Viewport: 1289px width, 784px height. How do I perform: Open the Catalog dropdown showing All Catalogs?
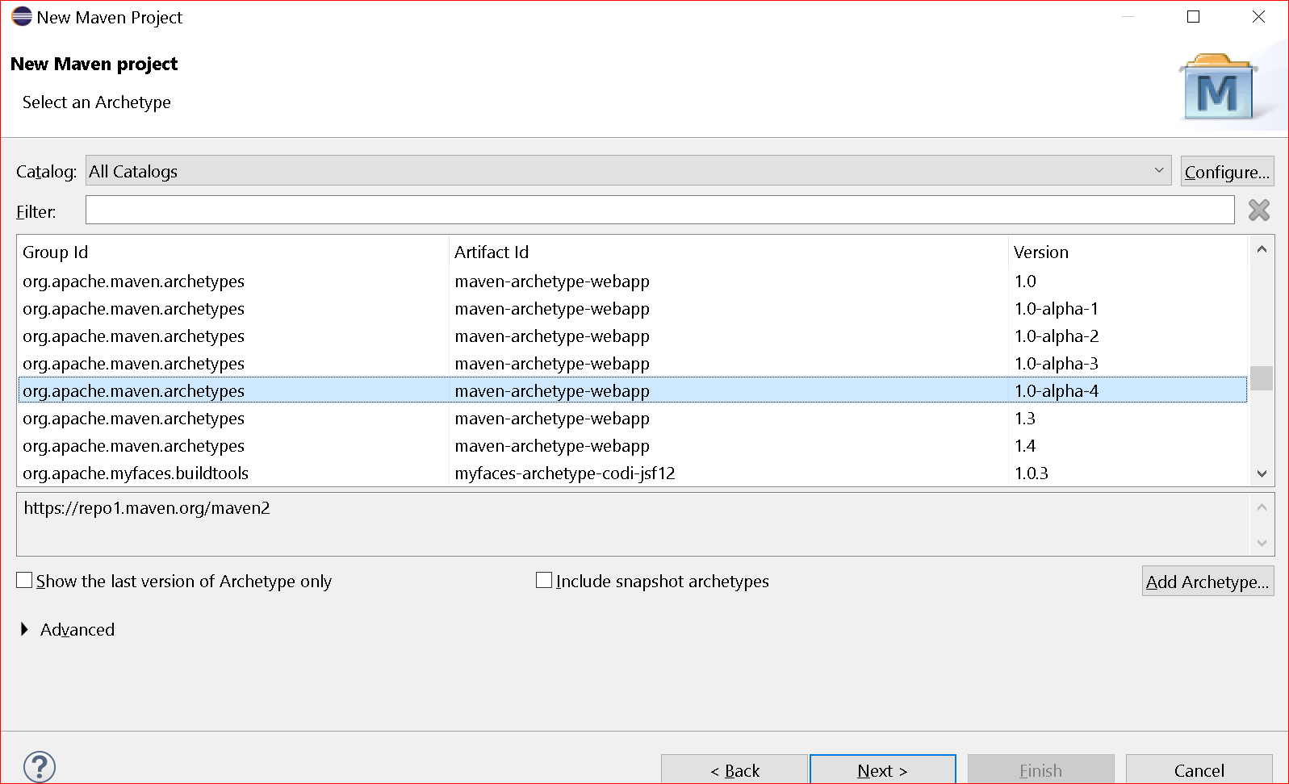click(628, 171)
